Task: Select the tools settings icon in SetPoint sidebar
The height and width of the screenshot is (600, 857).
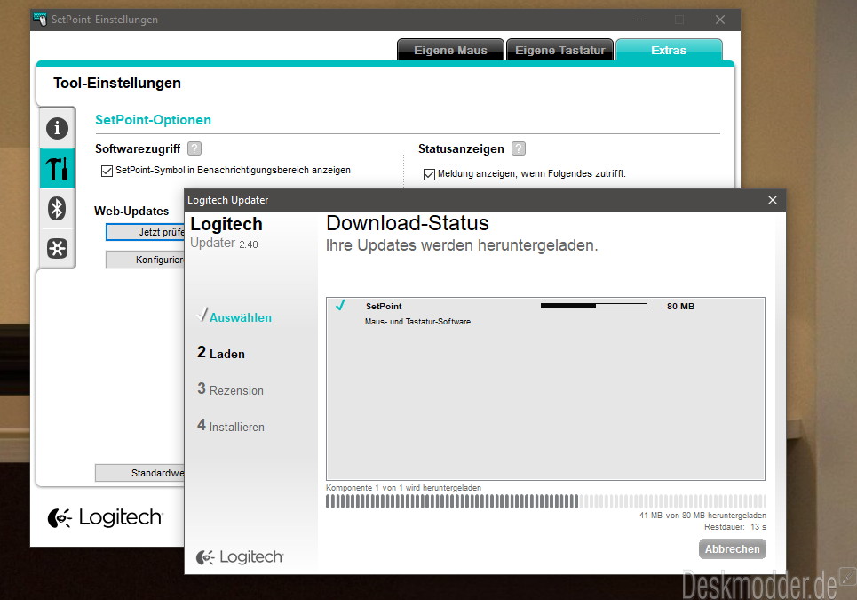Action: pos(57,169)
